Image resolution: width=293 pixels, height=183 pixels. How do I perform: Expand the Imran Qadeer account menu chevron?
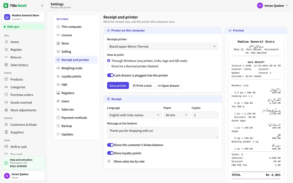[287, 6]
